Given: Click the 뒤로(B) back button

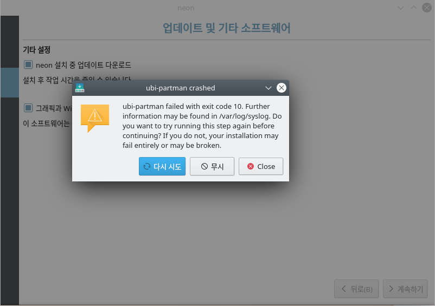Looking at the screenshot, I should pos(356,289).
